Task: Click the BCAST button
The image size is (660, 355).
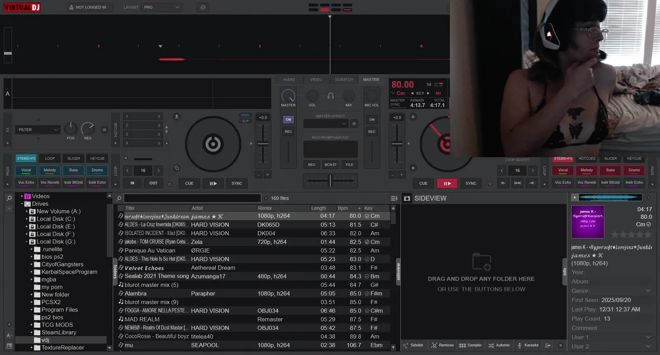Action: point(331,165)
